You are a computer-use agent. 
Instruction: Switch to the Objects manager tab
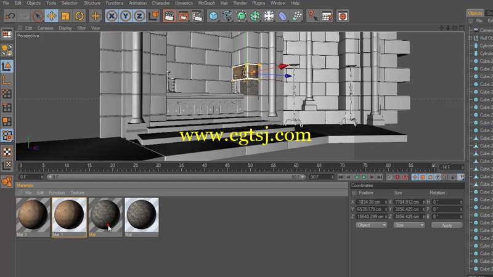tap(475, 13)
